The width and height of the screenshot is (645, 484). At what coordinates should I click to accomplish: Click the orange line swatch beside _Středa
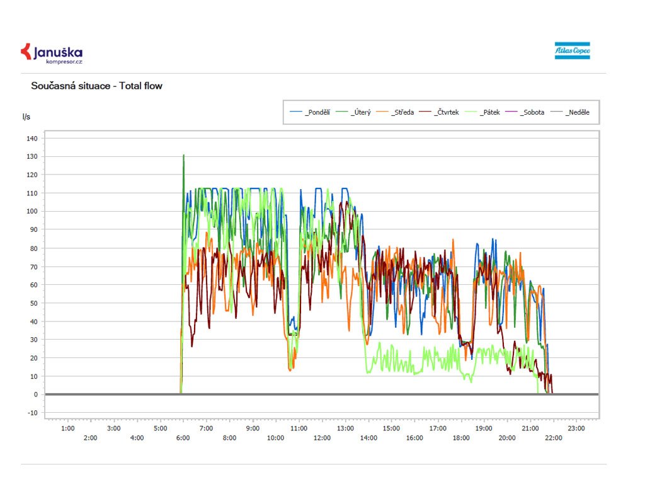click(x=382, y=112)
